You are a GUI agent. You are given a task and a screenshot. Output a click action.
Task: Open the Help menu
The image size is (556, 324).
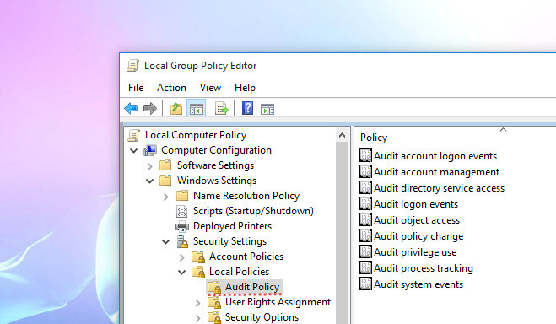pyautogui.click(x=245, y=88)
